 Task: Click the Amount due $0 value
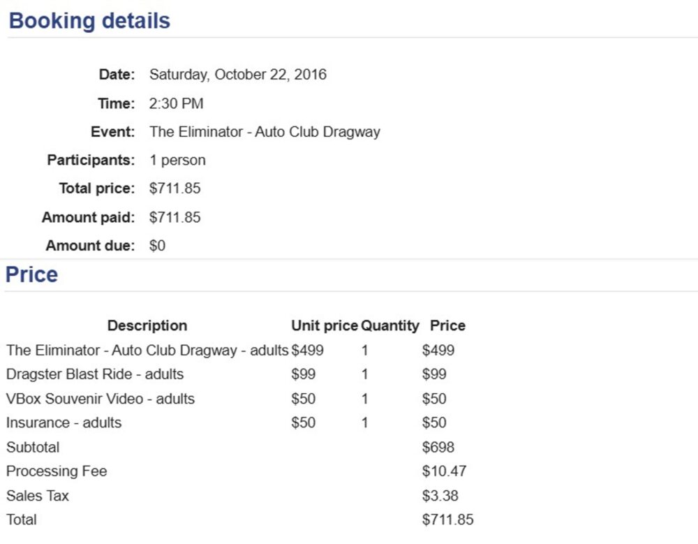[157, 246]
